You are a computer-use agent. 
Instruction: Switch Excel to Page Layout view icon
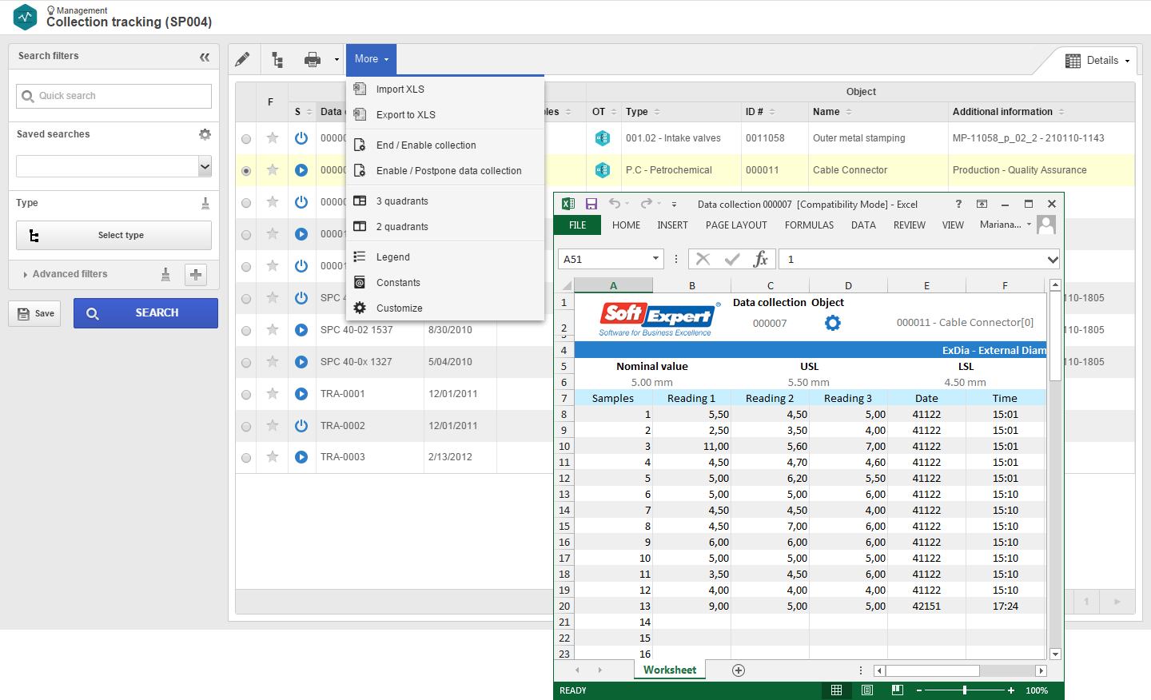867,690
